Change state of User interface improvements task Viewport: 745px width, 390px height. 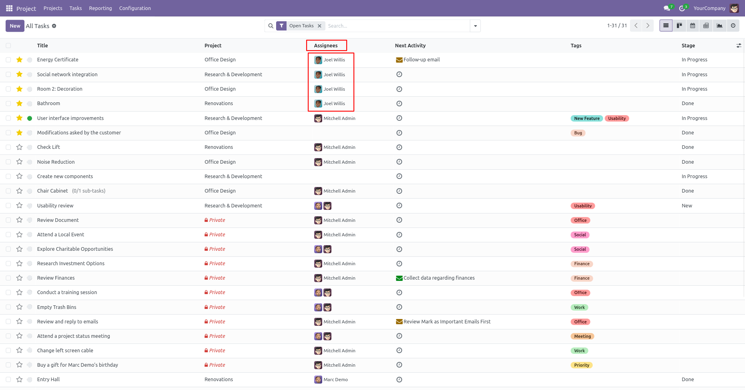tap(30, 118)
